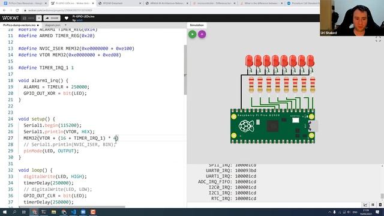Image resolution: width=384 pixels, height=216 pixels.
Task: Open Windows taskbar search
Action: 14,212
